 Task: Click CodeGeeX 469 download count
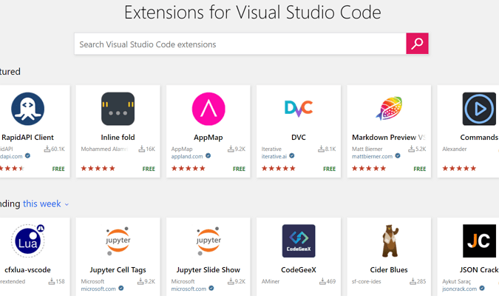[x=327, y=281]
